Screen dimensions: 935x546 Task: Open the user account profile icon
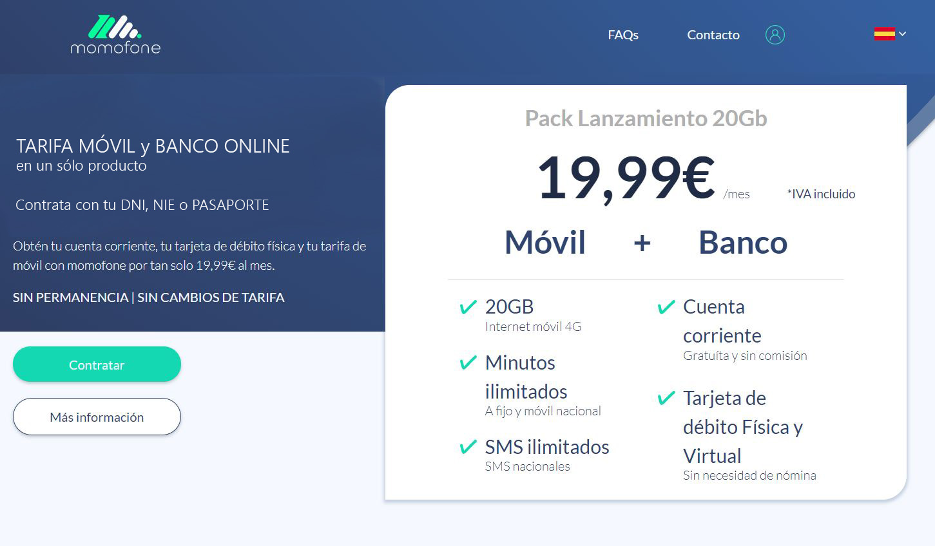(x=775, y=35)
